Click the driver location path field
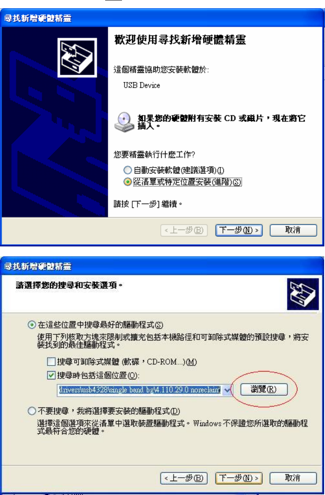Screen dimensions: 325x495 click(x=141, y=390)
